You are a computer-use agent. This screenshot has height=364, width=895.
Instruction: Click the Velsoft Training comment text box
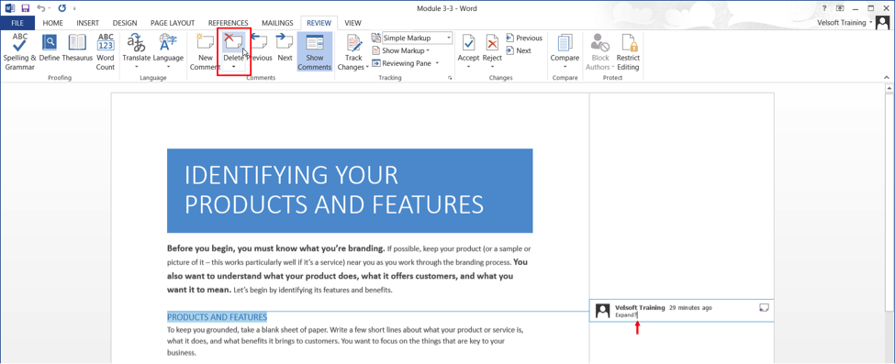tap(681, 311)
